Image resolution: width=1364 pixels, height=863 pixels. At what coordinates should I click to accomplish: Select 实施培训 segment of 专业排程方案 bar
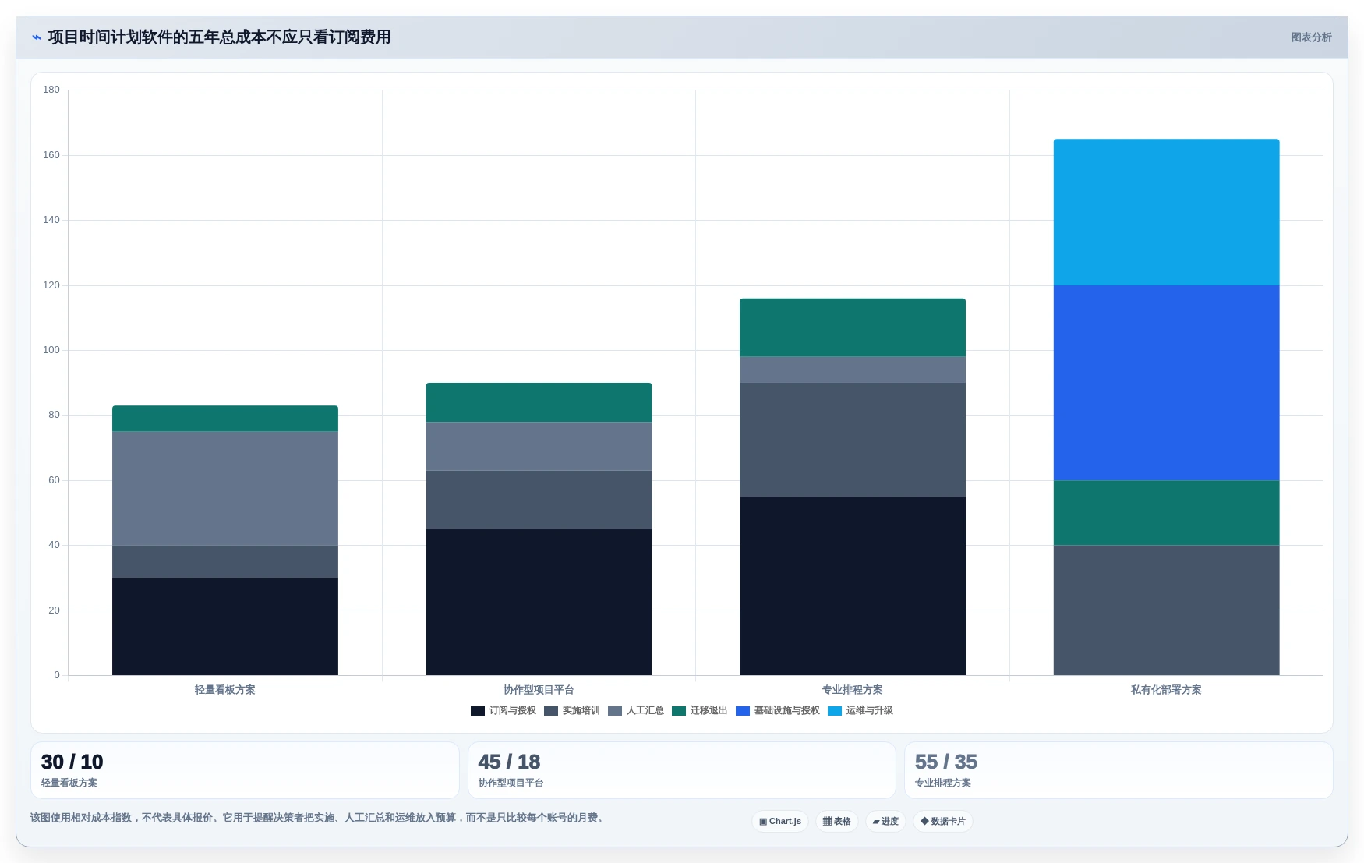pyautogui.click(x=853, y=440)
